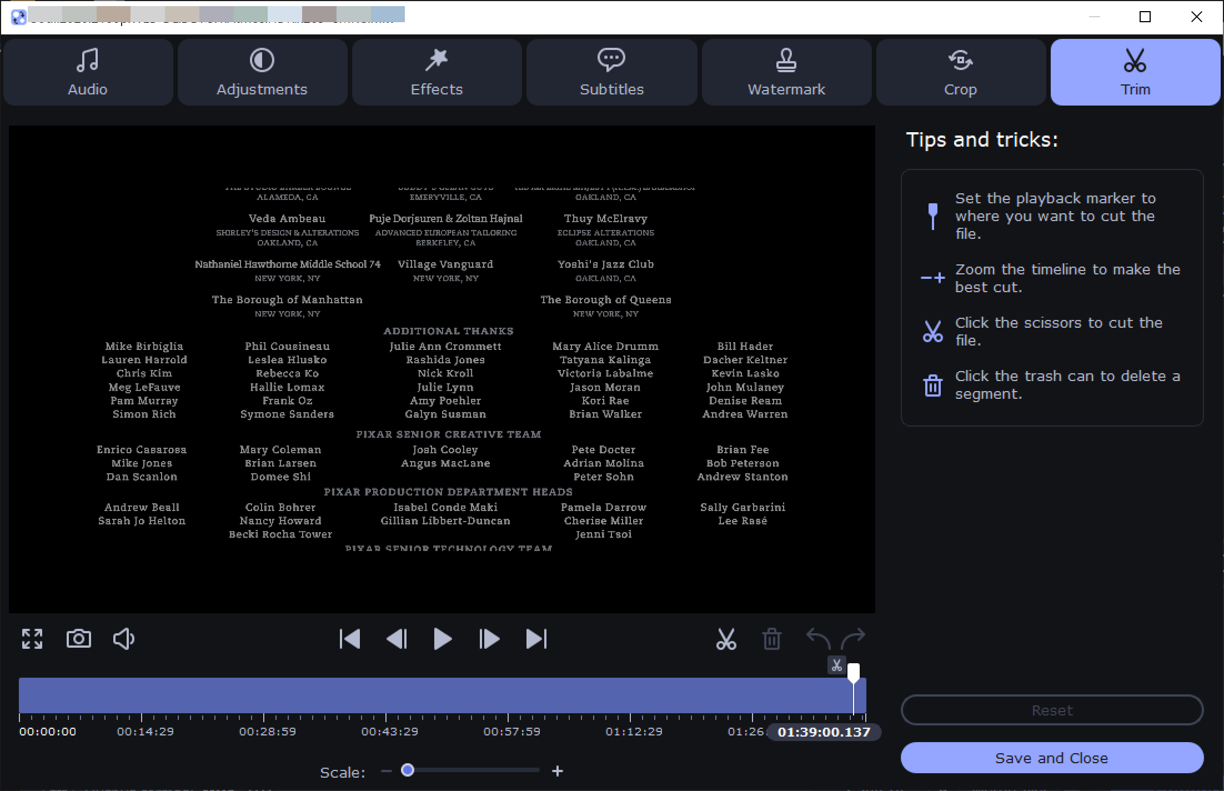Screen dimensions: 1224x791
Task: Undo the last trim action
Action: tap(818, 639)
